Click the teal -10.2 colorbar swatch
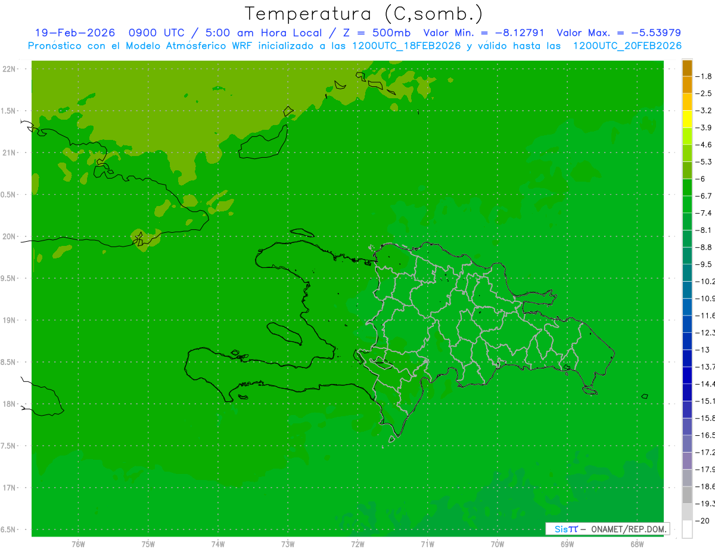 [687, 273]
